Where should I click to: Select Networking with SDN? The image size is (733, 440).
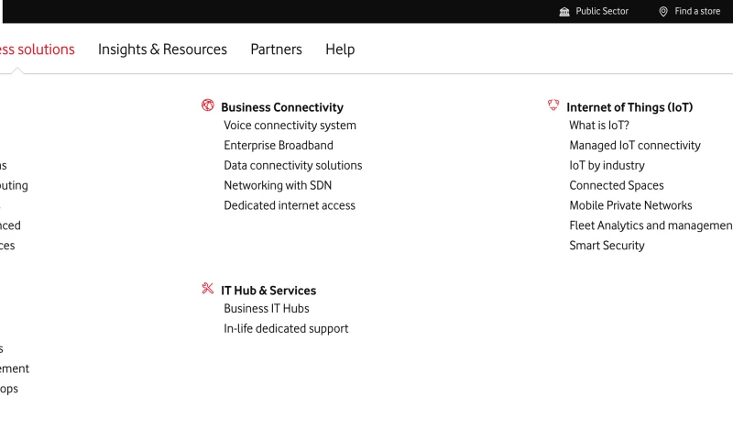pyautogui.click(x=278, y=186)
